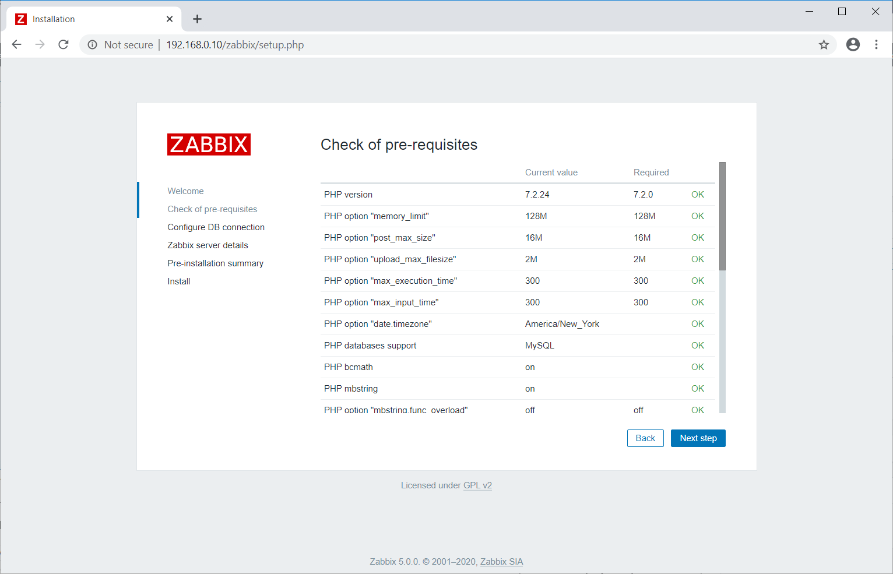Open the GPL v2 license link
893x574 pixels.
[x=477, y=485]
